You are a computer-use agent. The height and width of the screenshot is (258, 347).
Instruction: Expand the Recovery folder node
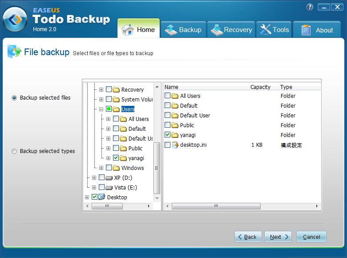(x=101, y=89)
